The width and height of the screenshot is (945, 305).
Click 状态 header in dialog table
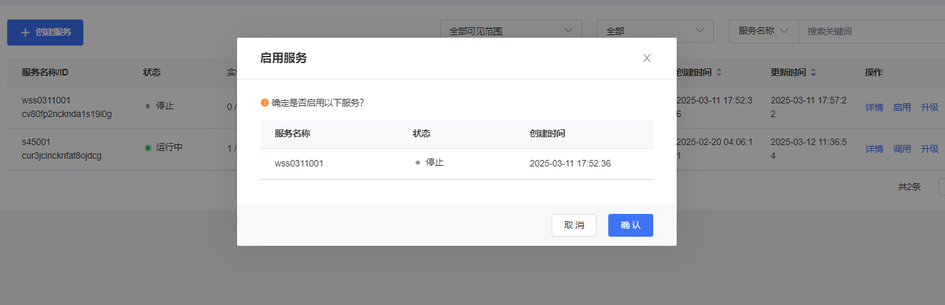tap(421, 133)
